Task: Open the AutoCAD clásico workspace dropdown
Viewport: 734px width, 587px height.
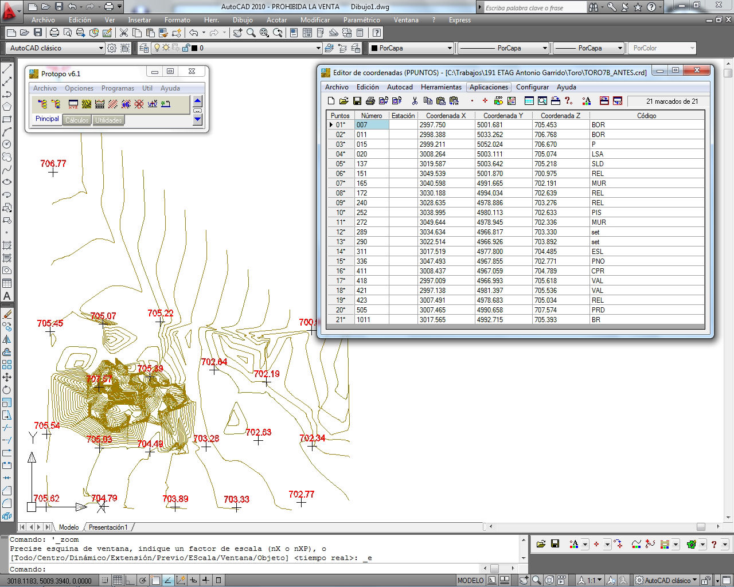Action: [x=101, y=48]
